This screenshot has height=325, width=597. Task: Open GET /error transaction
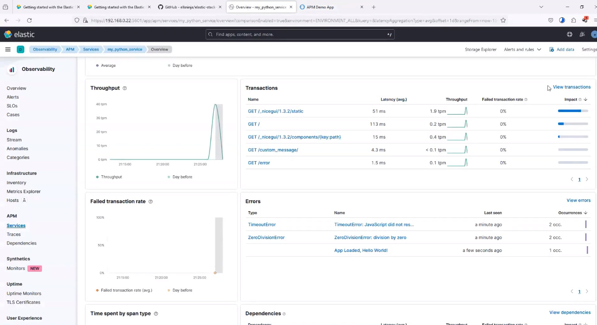(259, 162)
